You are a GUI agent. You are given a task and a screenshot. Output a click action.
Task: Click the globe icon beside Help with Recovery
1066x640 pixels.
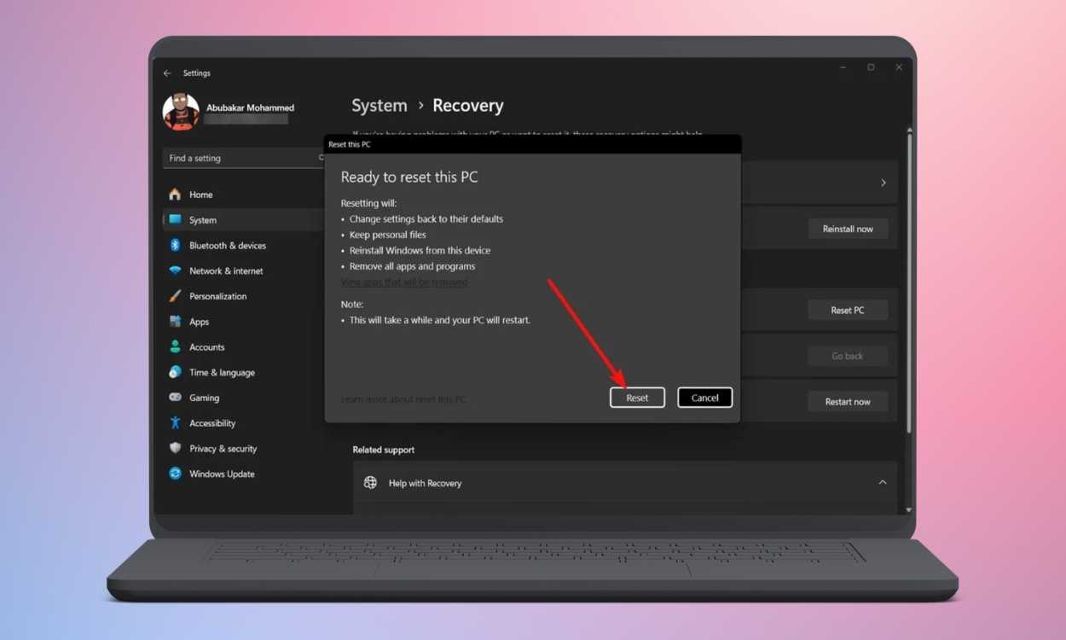(370, 483)
